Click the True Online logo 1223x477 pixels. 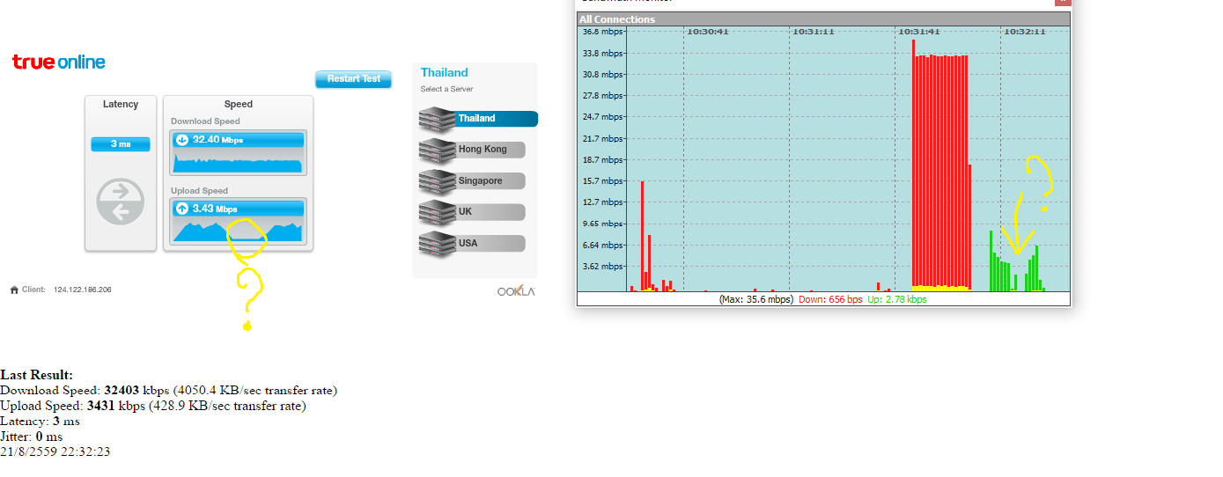[x=59, y=62]
